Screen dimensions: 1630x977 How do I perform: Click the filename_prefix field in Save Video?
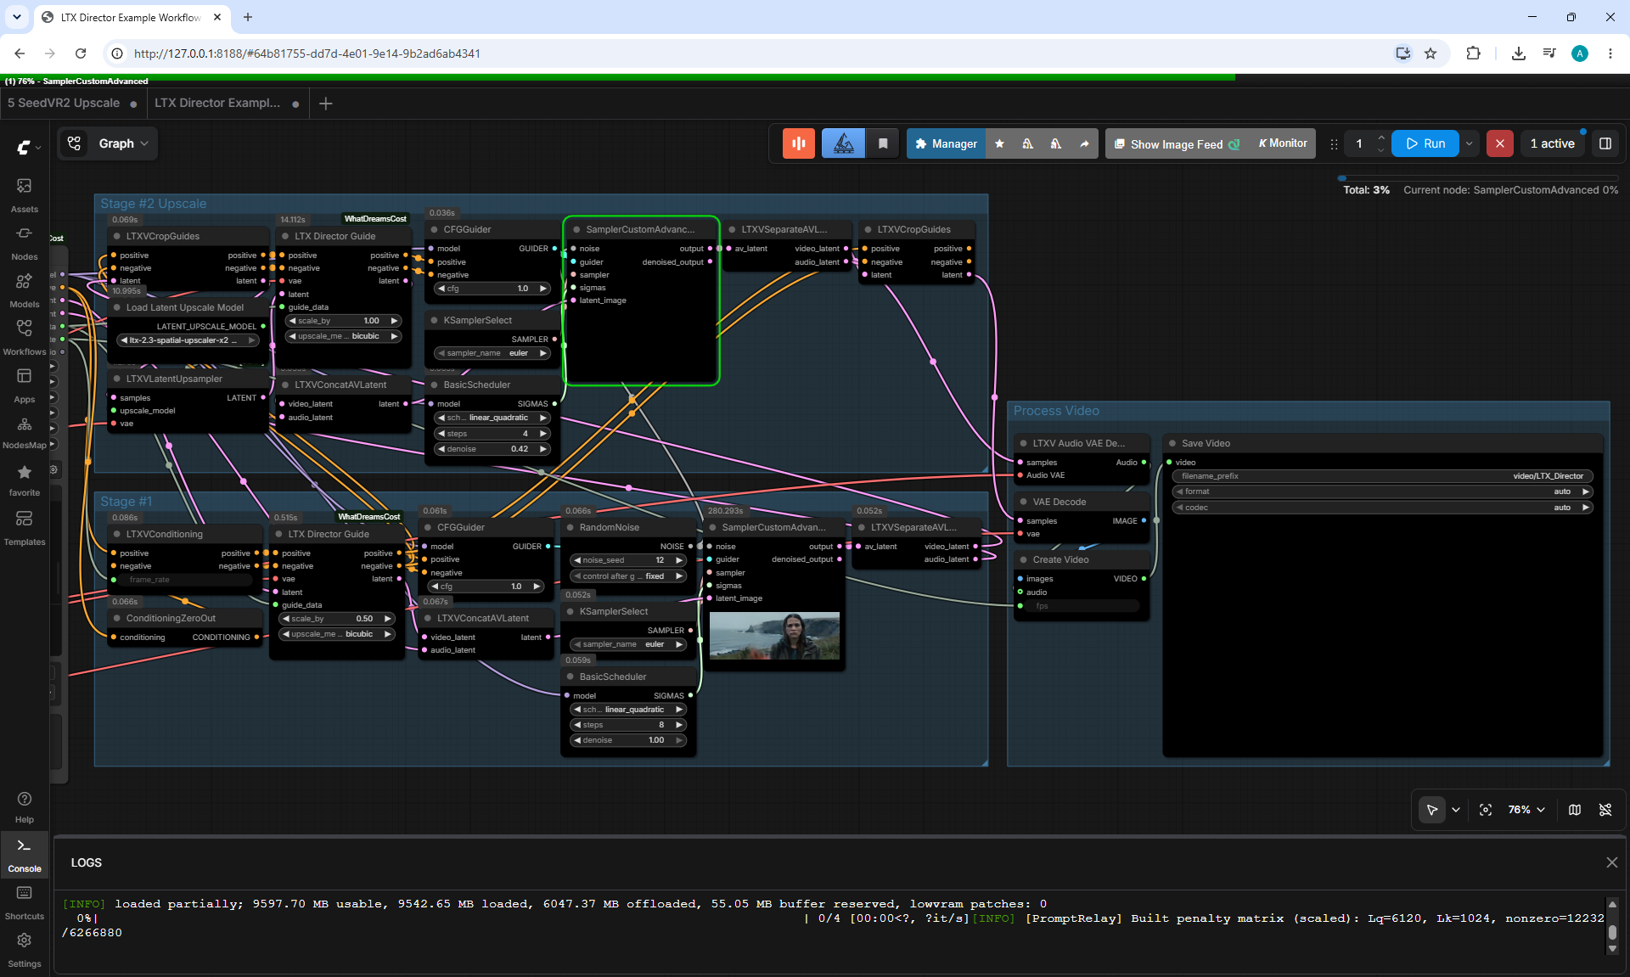click(x=1382, y=476)
